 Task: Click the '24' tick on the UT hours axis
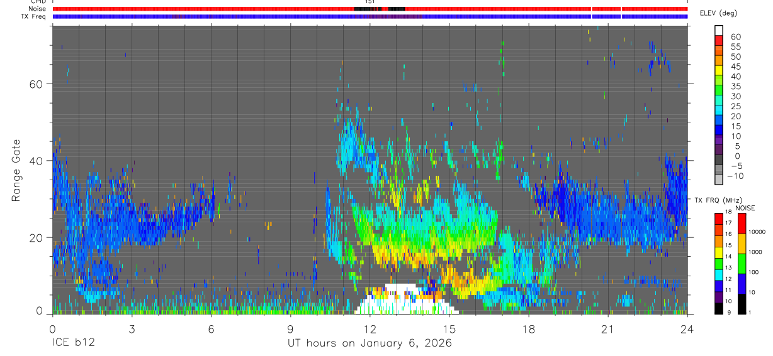click(x=687, y=329)
